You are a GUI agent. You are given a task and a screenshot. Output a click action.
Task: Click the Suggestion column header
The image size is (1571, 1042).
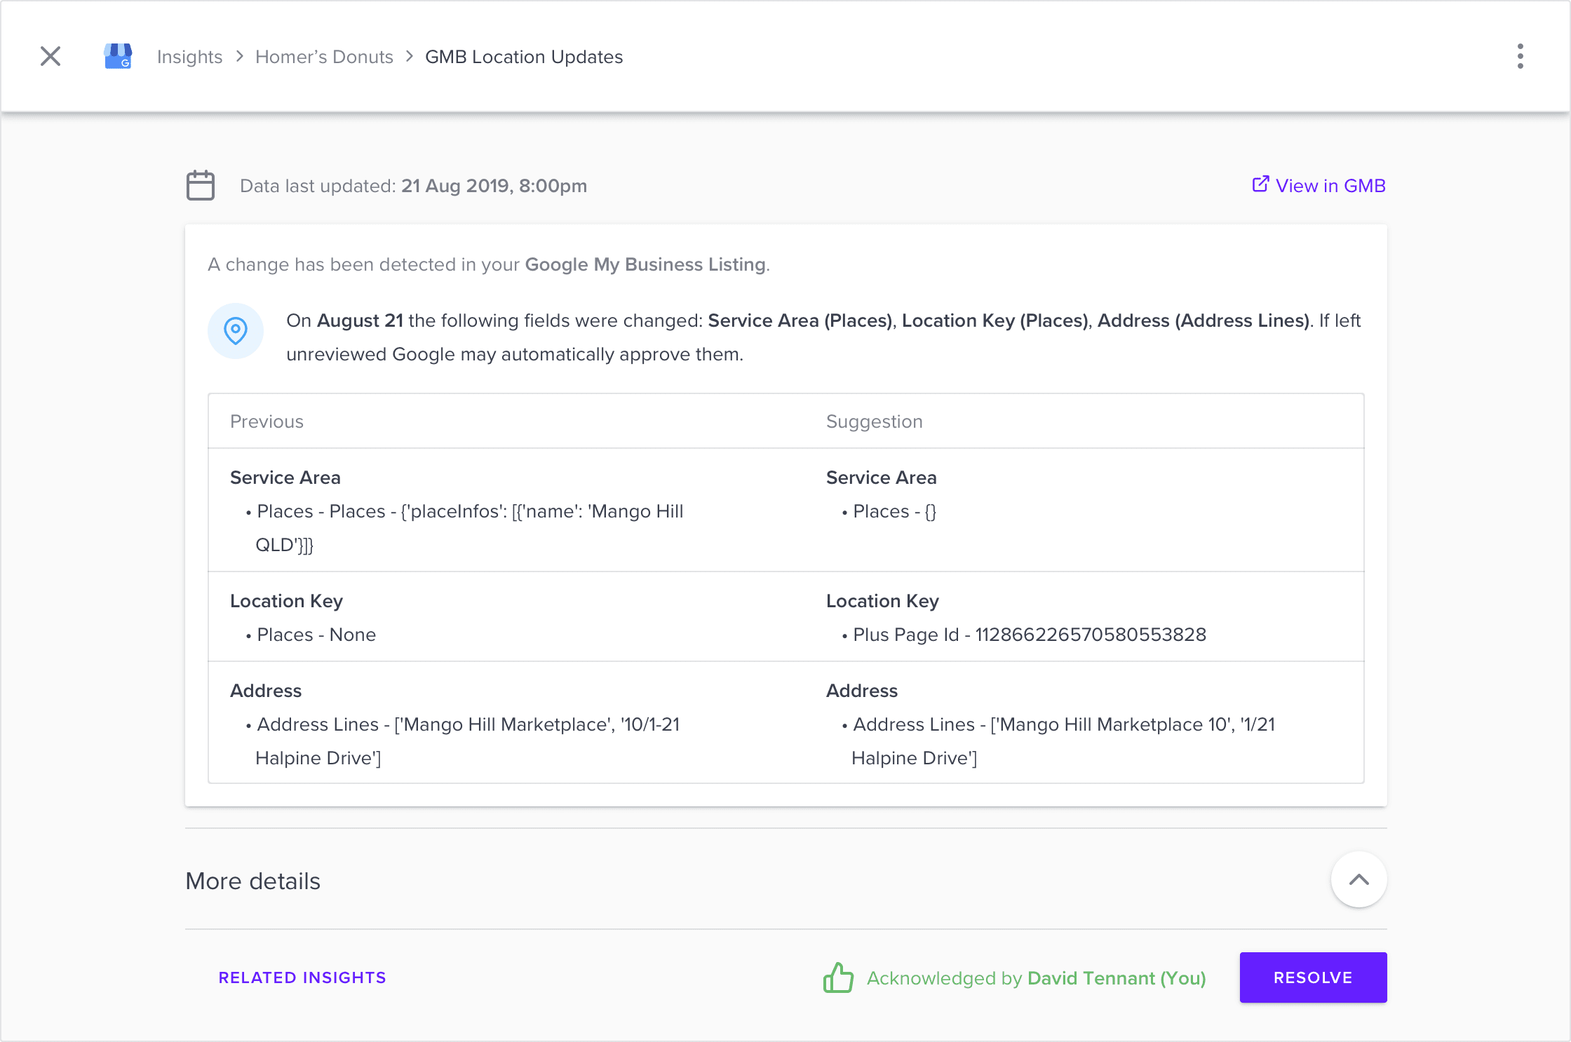[874, 421]
